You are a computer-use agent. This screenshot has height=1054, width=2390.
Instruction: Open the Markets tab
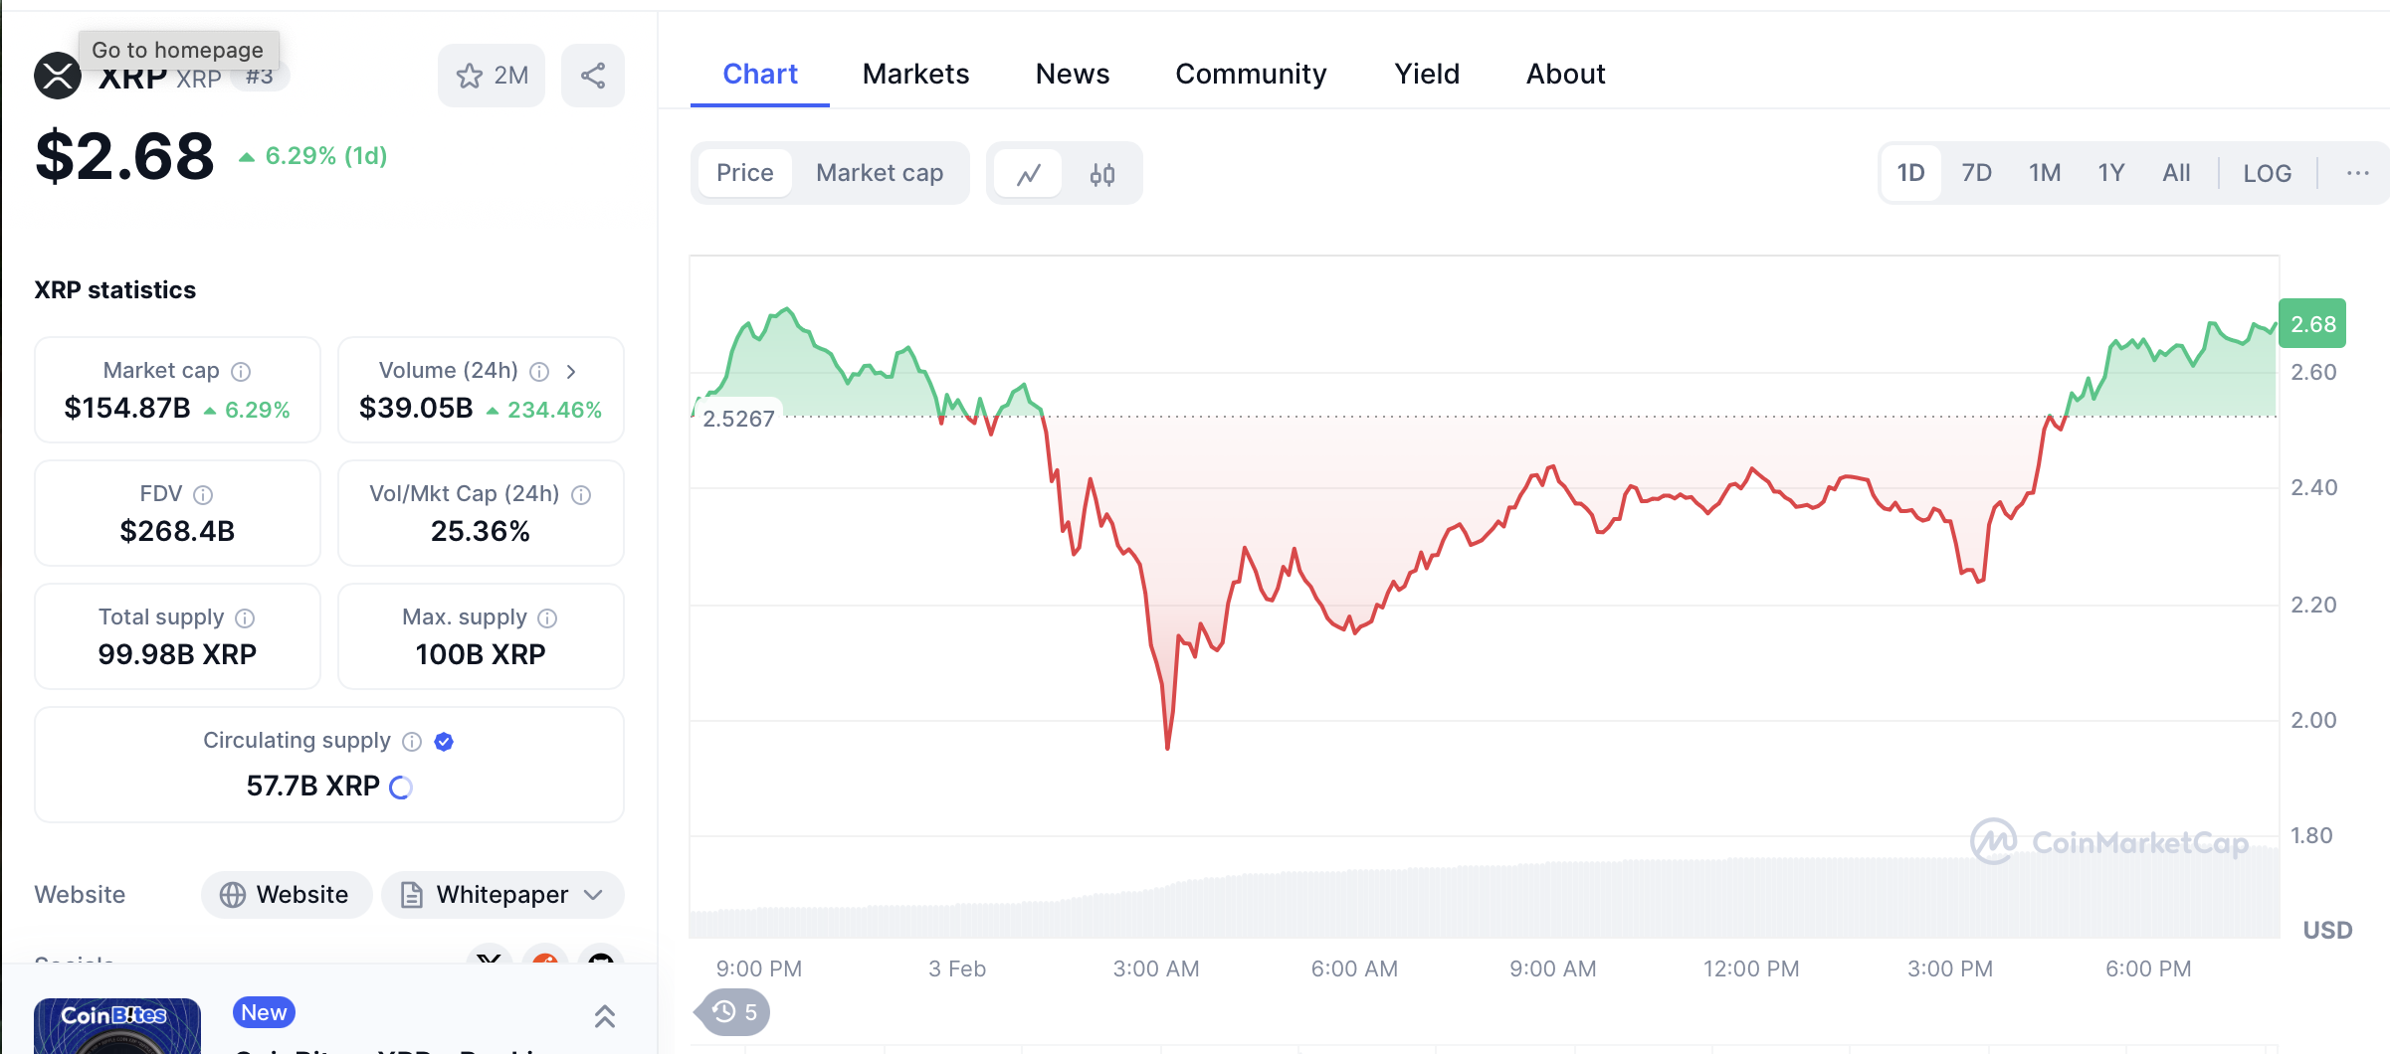[x=915, y=75]
